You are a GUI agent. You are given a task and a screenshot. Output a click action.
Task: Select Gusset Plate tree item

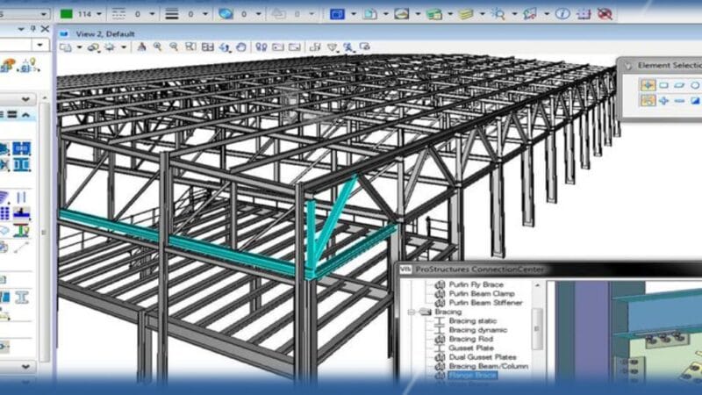(x=471, y=348)
